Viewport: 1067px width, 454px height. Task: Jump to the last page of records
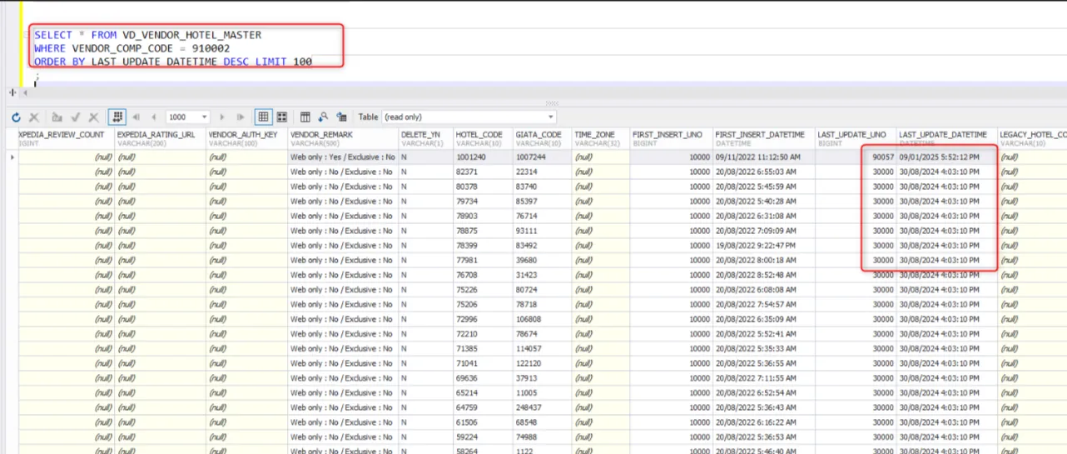pyautogui.click(x=241, y=117)
